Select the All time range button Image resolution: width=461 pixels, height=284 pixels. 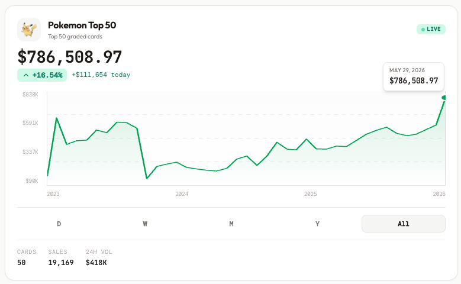point(404,224)
